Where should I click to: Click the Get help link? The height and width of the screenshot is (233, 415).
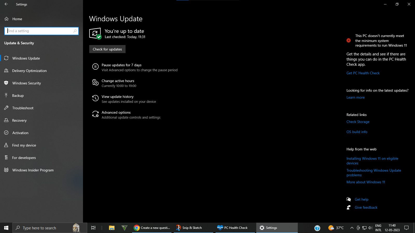362,199
